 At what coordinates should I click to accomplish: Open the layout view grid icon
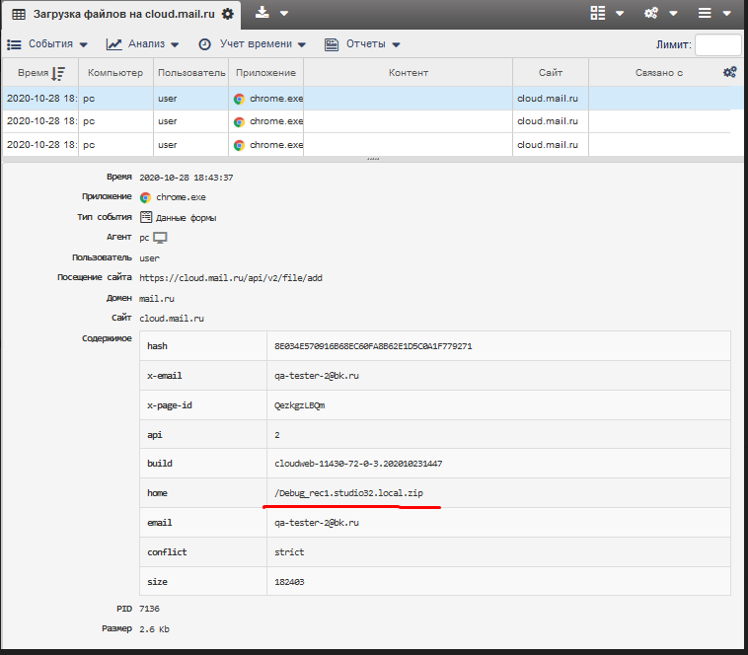tap(598, 13)
